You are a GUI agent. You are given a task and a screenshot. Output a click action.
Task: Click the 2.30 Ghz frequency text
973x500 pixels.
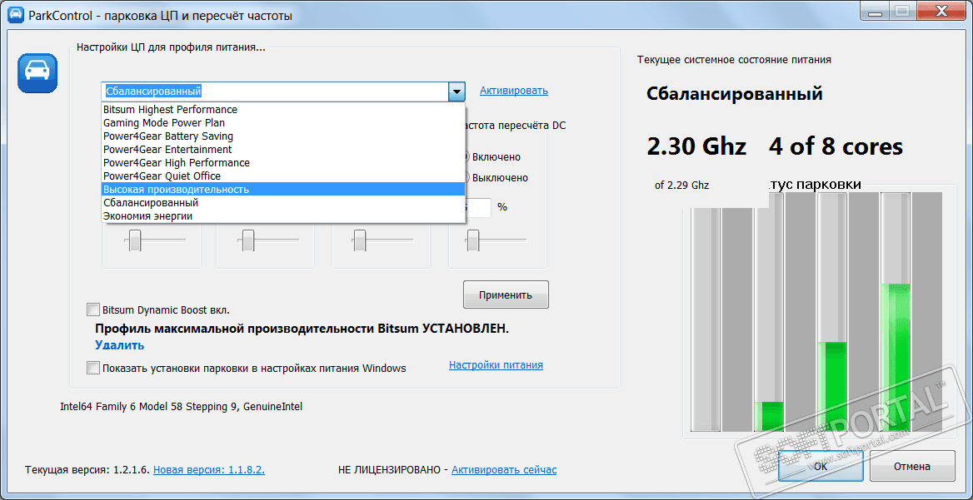pyautogui.click(x=696, y=147)
